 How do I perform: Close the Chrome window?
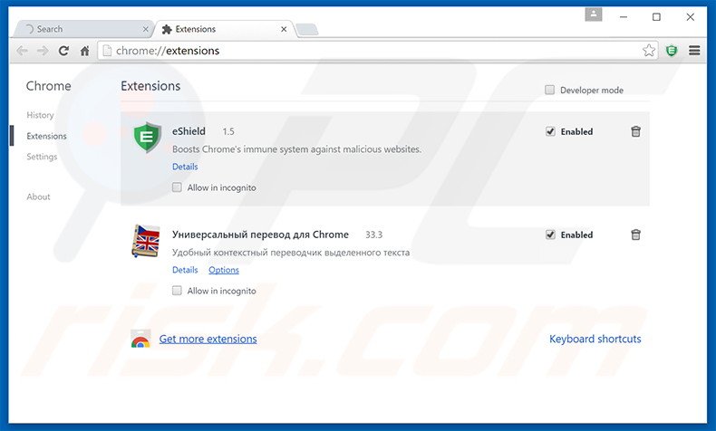click(x=691, y=17)
